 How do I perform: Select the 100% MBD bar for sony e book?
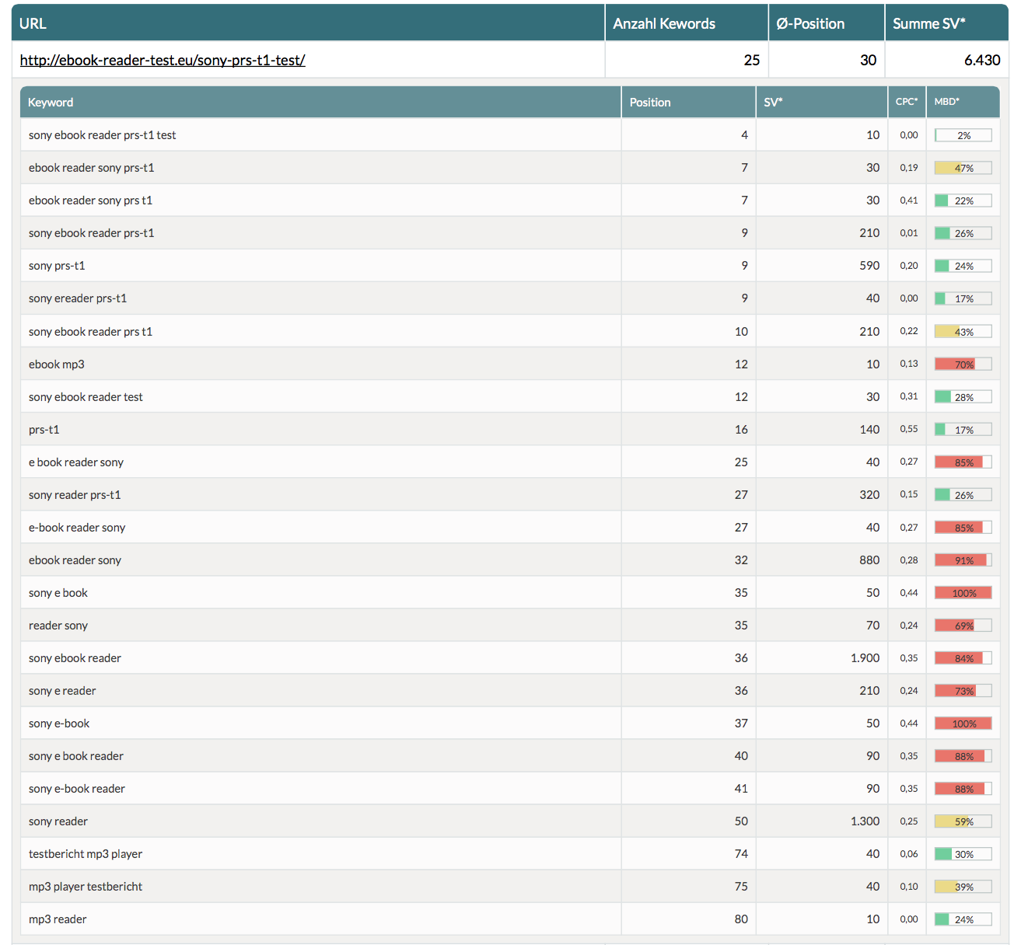pyautogui.click(x=963, y=592)
